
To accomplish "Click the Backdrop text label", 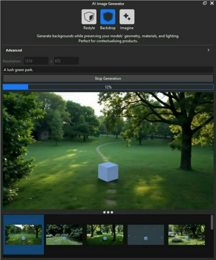I will (x=108, y=28).
